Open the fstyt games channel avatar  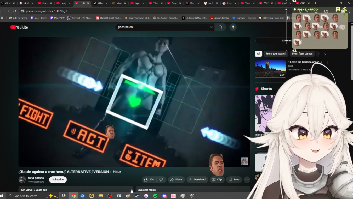tap(22, 179)
